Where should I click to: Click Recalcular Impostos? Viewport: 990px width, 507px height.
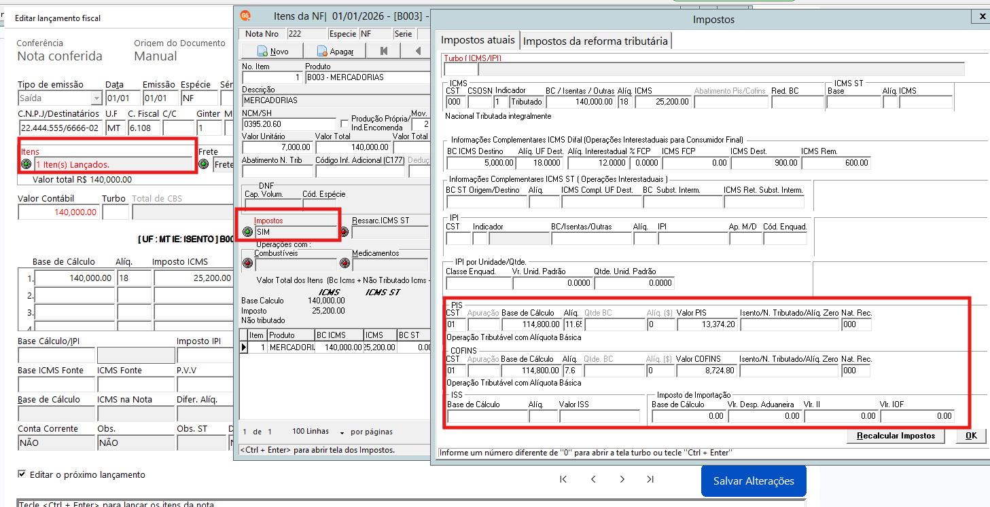[x=896, y=436]
